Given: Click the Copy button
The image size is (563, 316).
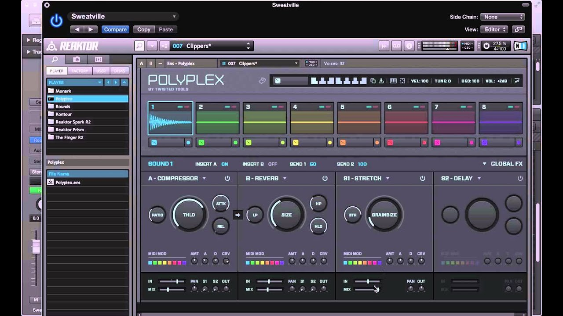Looking at the screenshot, I should (x=144, y=29).
